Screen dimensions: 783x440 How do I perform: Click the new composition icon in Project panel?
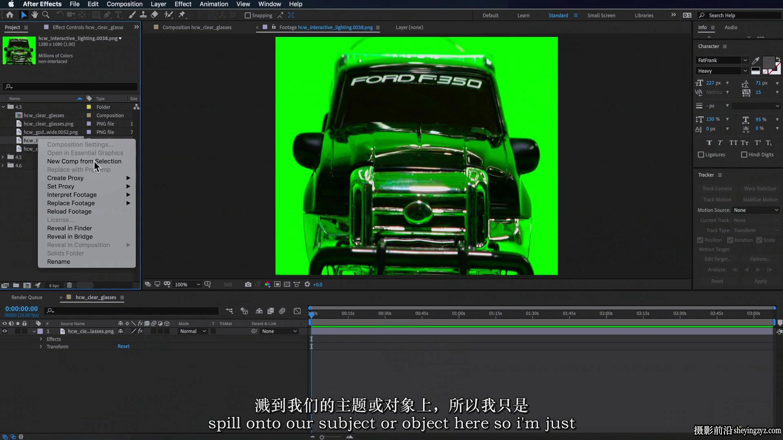point(27,285)
